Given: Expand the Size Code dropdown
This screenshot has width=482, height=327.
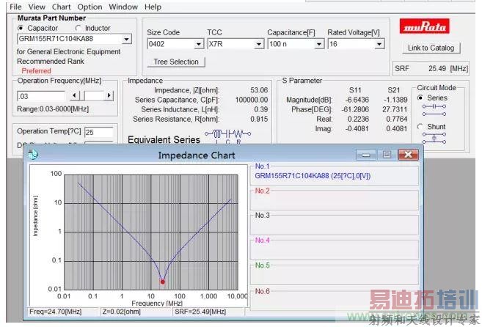Looking at the screenshot, I should click(x=199, y=44).
